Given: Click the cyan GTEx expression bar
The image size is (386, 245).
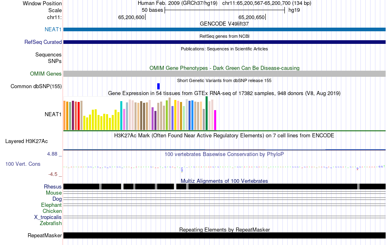Looking at the screenshot, I should pyautogui.click(x=121, y=115).
